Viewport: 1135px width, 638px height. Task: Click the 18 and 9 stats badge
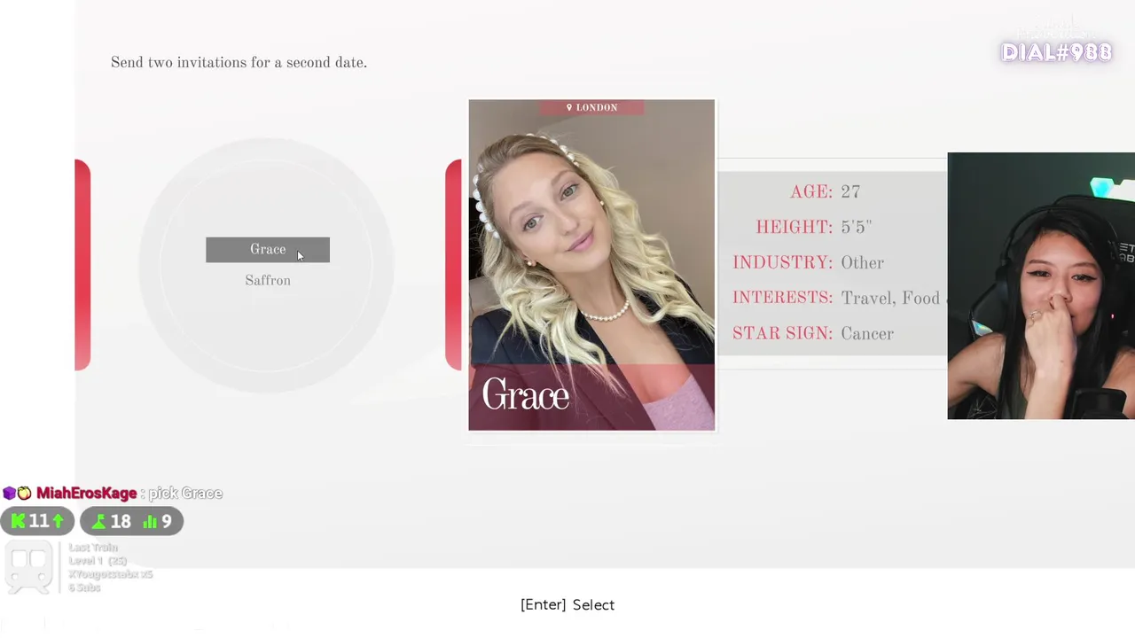[x=131, y=521]
